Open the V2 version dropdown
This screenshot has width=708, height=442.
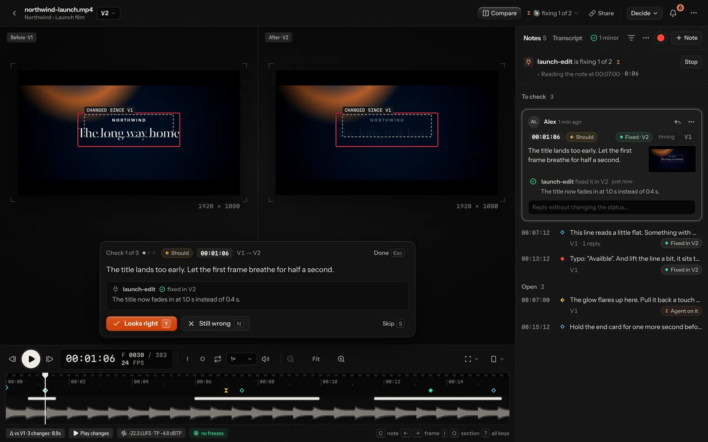(x=108, y=13)
